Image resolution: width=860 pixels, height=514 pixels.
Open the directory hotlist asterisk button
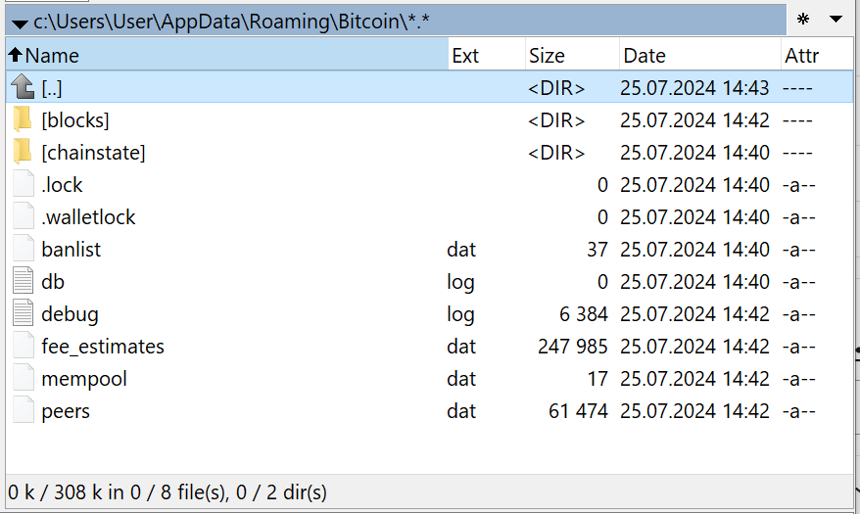click(x=803, y=20)
